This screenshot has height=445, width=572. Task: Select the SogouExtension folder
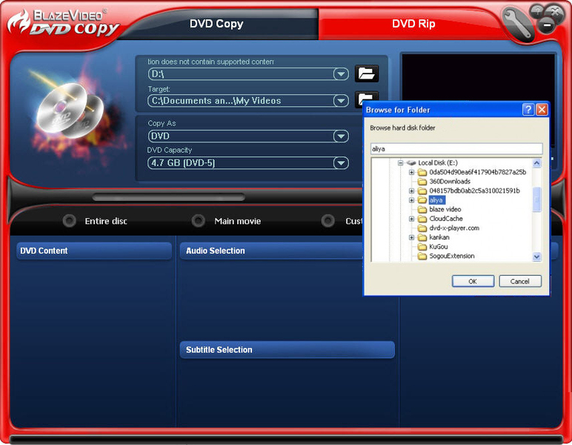click(452, 256)
